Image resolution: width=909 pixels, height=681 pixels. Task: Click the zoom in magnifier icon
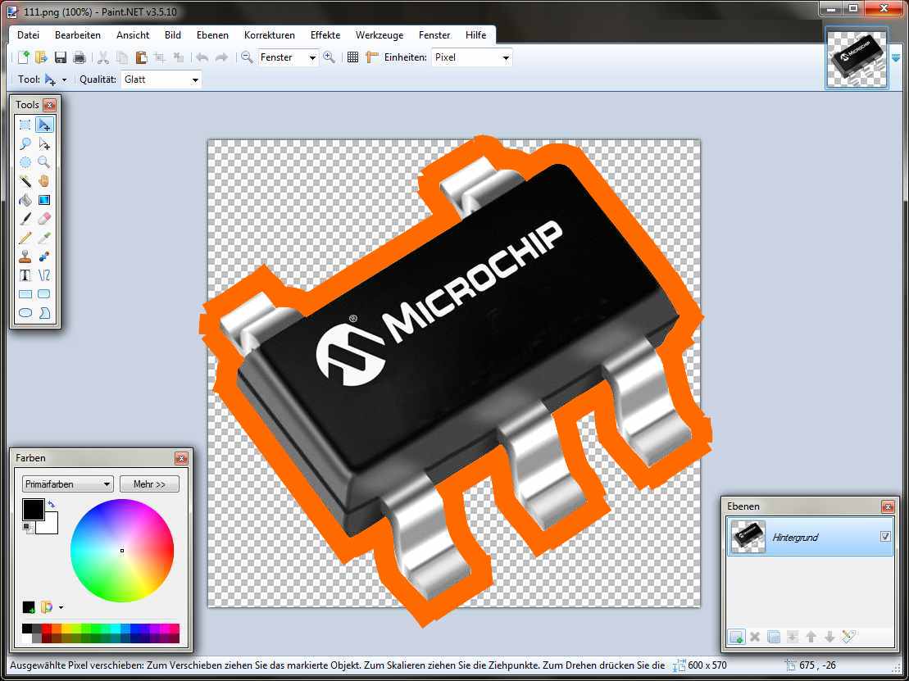(x=330, y=57)
